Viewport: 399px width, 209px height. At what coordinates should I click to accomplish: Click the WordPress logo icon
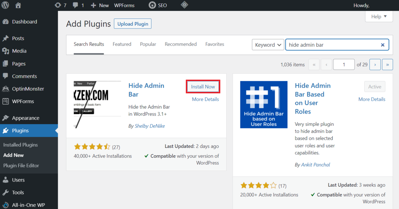(x=5, y=5)
